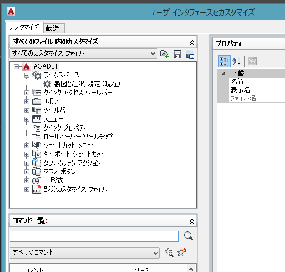Select the ACADLT red A icon
Screen dimensions: 285x272
(26, 66)
